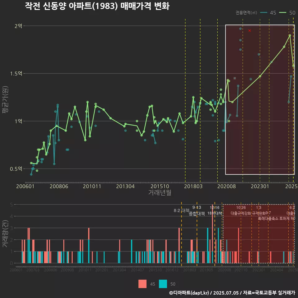Click the chart title '작전 신동양 아파트(1983) 매매가격 변화'
The image size is (298, 298).
(x=97, y=6)
